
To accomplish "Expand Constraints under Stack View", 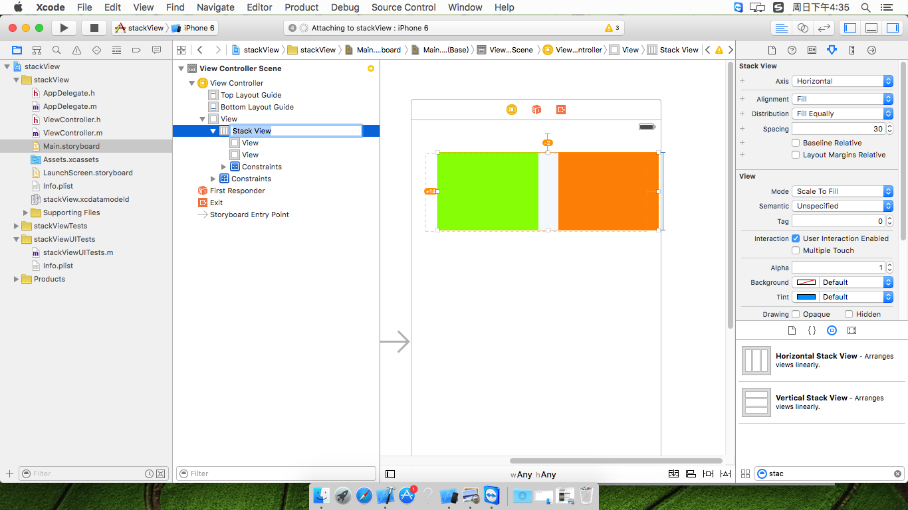I will pos(224,167).
